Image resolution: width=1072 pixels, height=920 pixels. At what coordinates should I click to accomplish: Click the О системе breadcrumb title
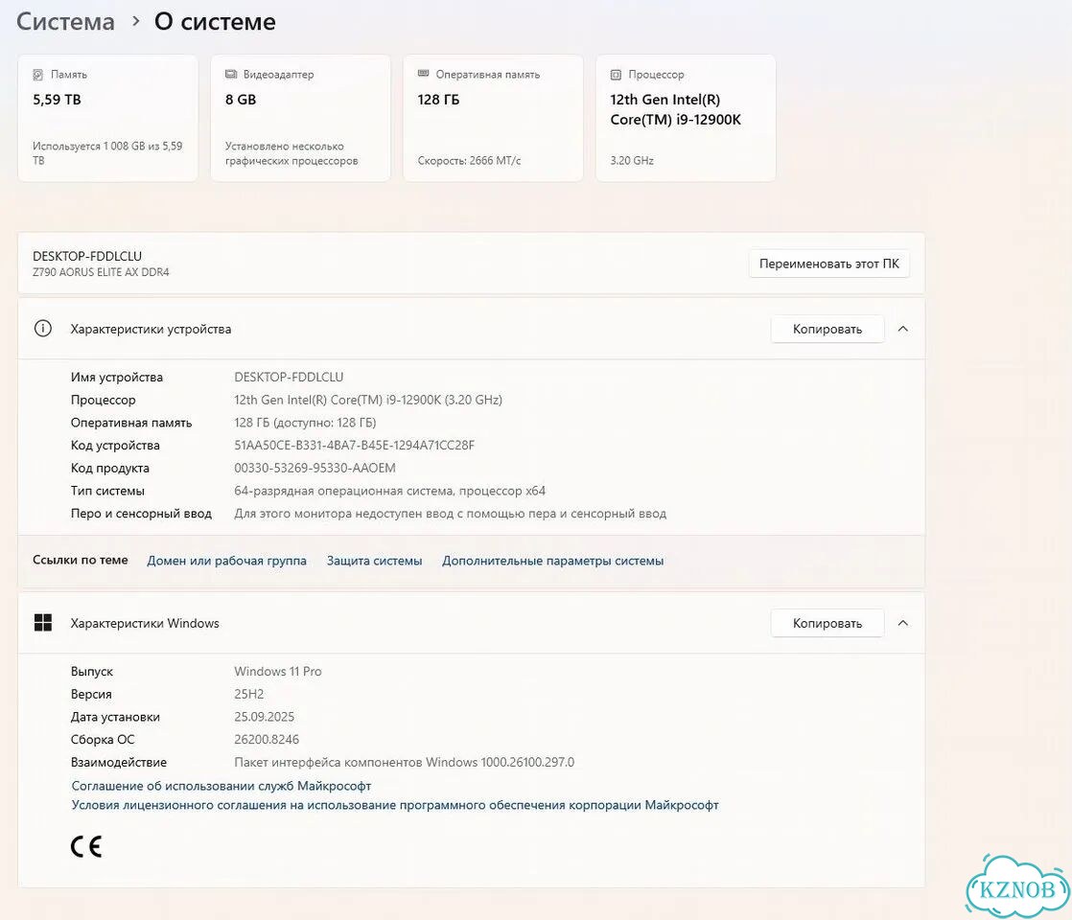click(x=216, y=22)
